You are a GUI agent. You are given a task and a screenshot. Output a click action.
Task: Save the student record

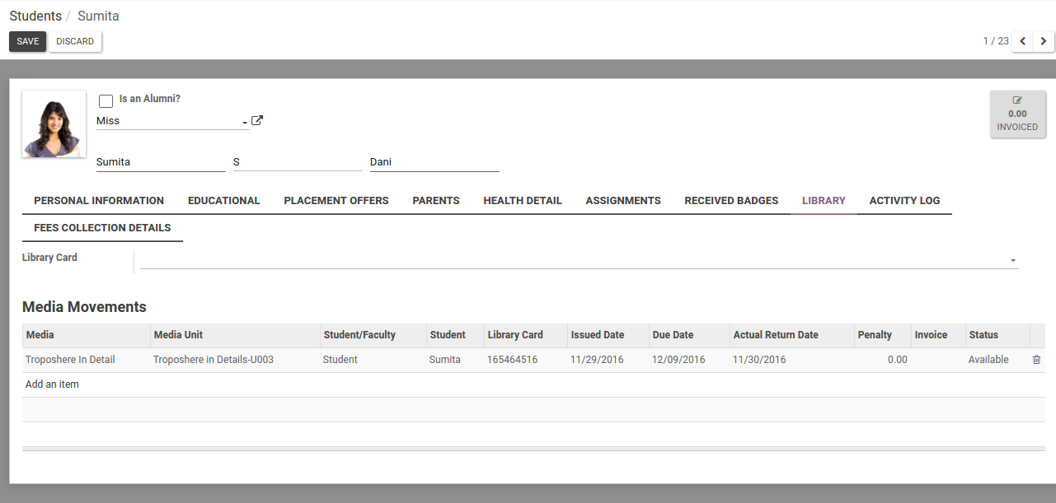[28, 41]
